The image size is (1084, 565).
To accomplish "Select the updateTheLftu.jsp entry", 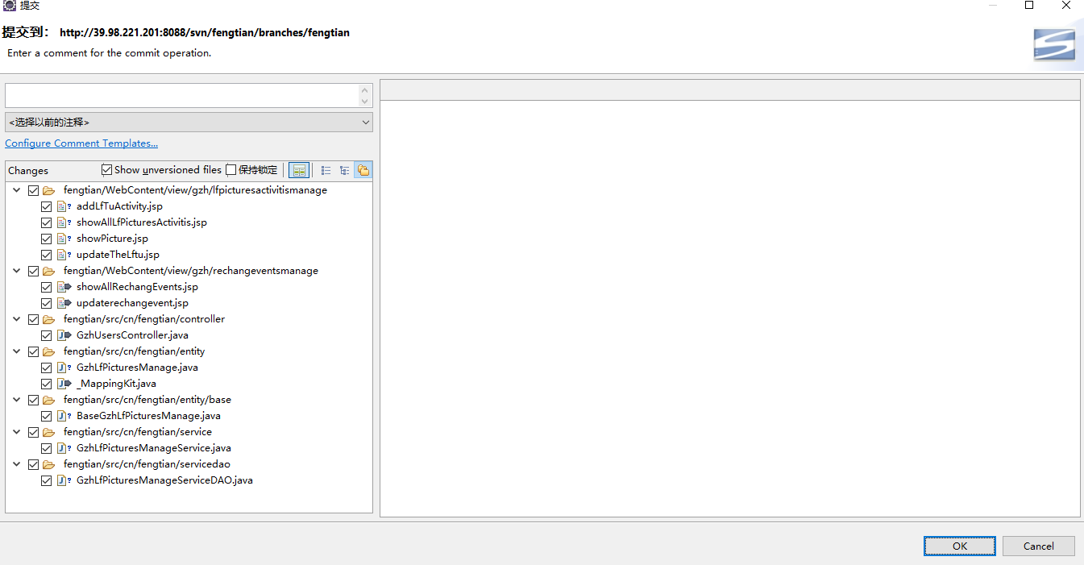I will [118, 255].
